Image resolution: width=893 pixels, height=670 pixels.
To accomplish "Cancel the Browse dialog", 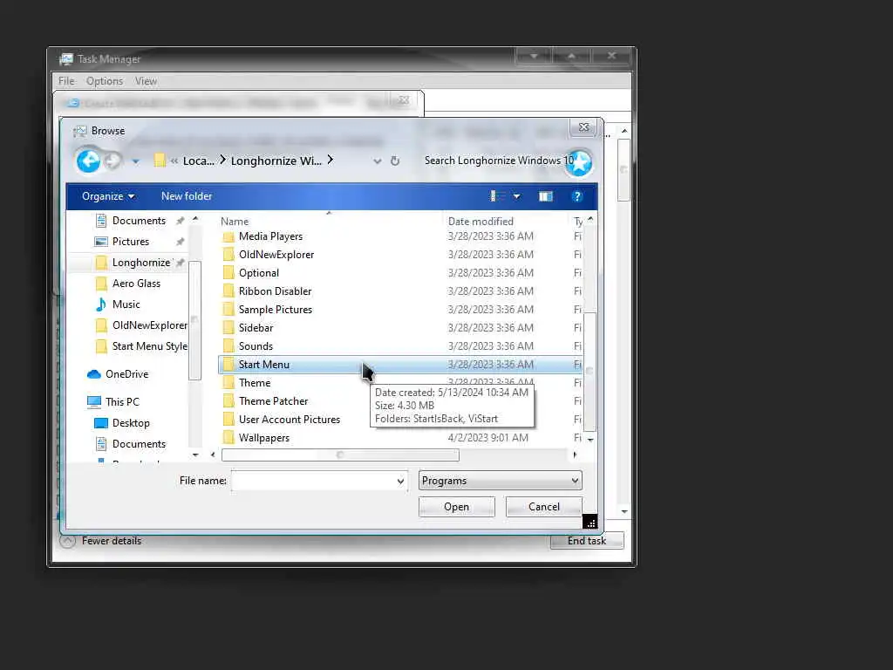I will (x=544, y=507).
